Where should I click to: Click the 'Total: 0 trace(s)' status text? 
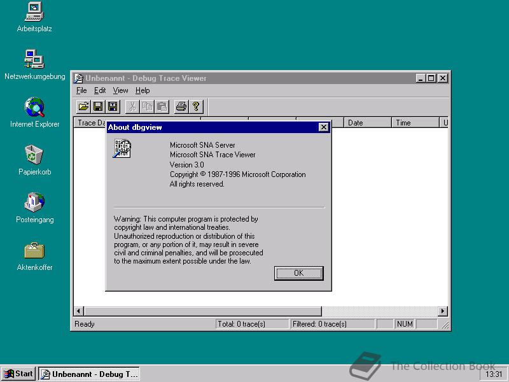(241, 324)
